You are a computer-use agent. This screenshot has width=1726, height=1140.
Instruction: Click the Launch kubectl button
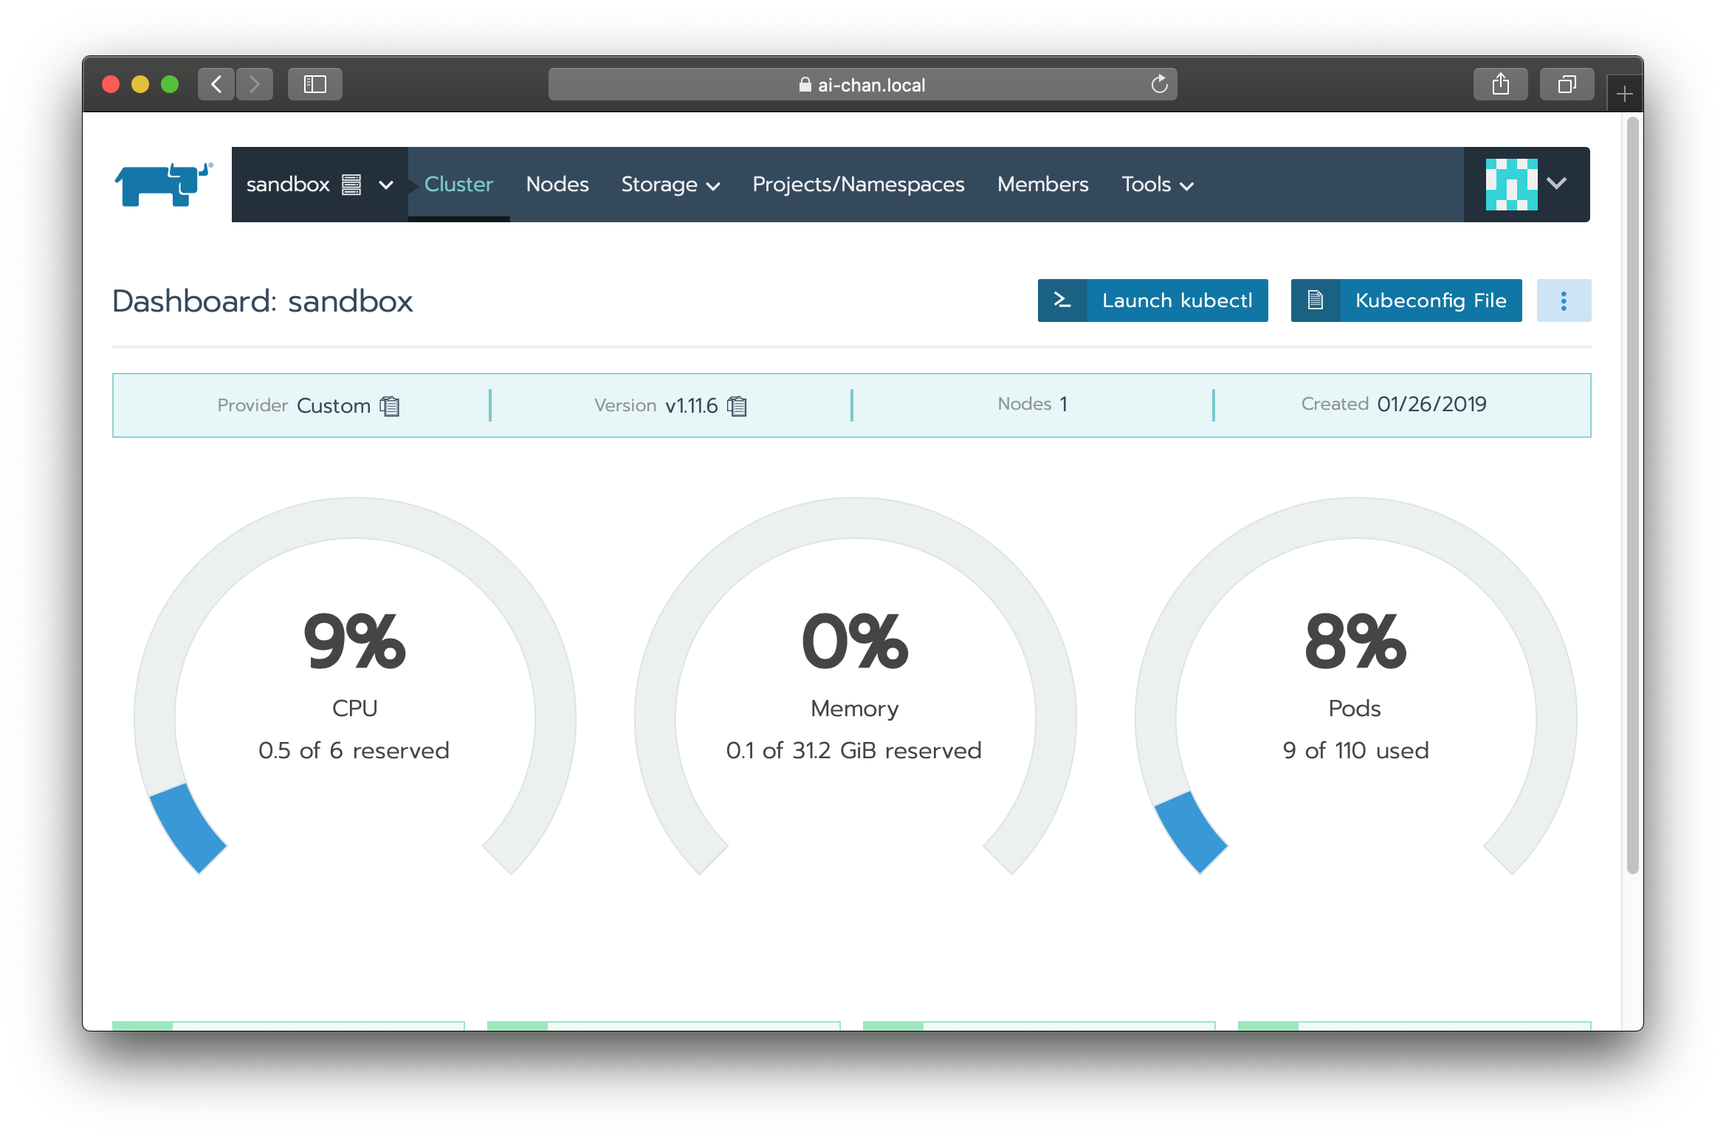(x=1152, y=301)
